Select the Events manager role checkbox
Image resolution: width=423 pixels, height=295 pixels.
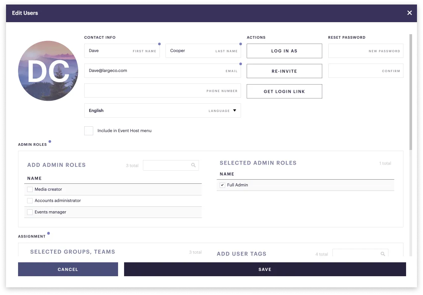tap(30, 212)
